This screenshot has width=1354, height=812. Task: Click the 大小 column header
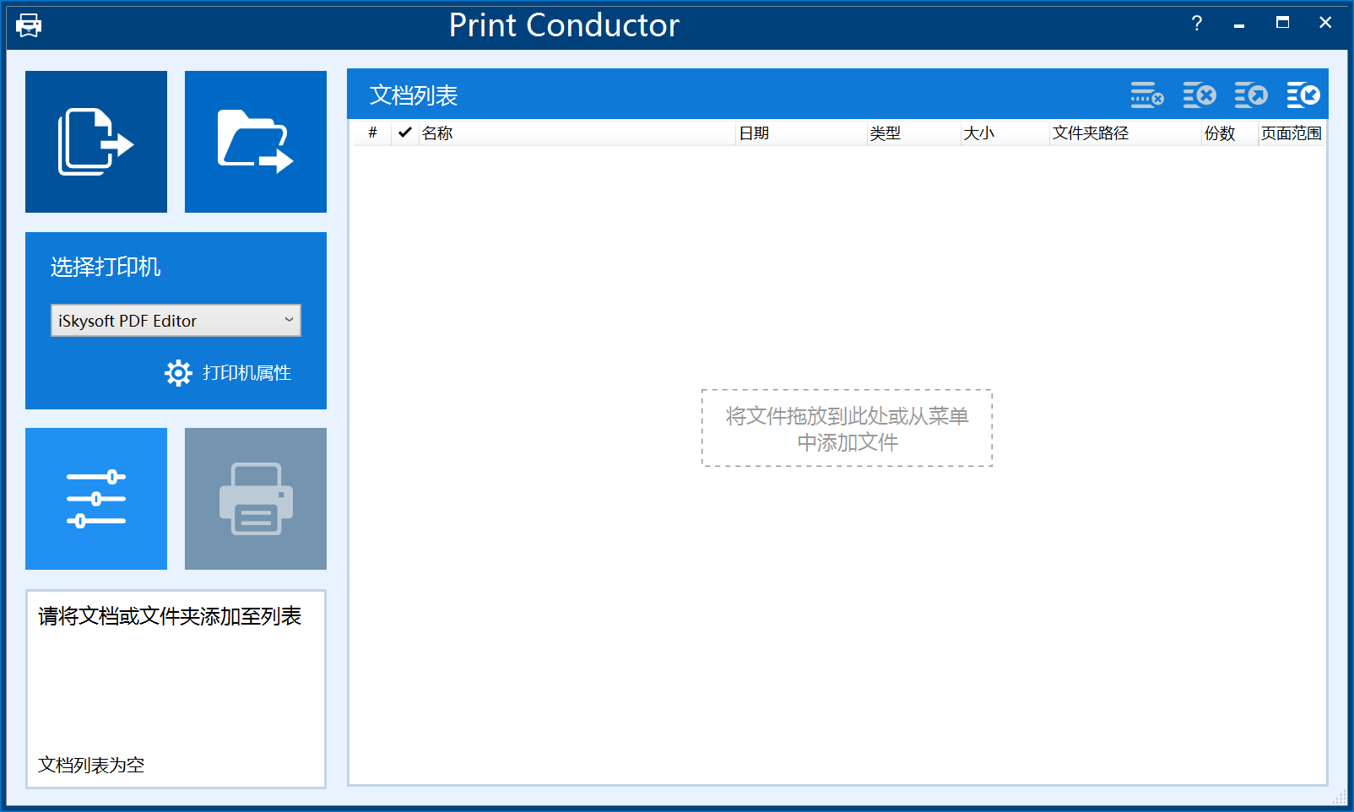tap(1005, 133)
